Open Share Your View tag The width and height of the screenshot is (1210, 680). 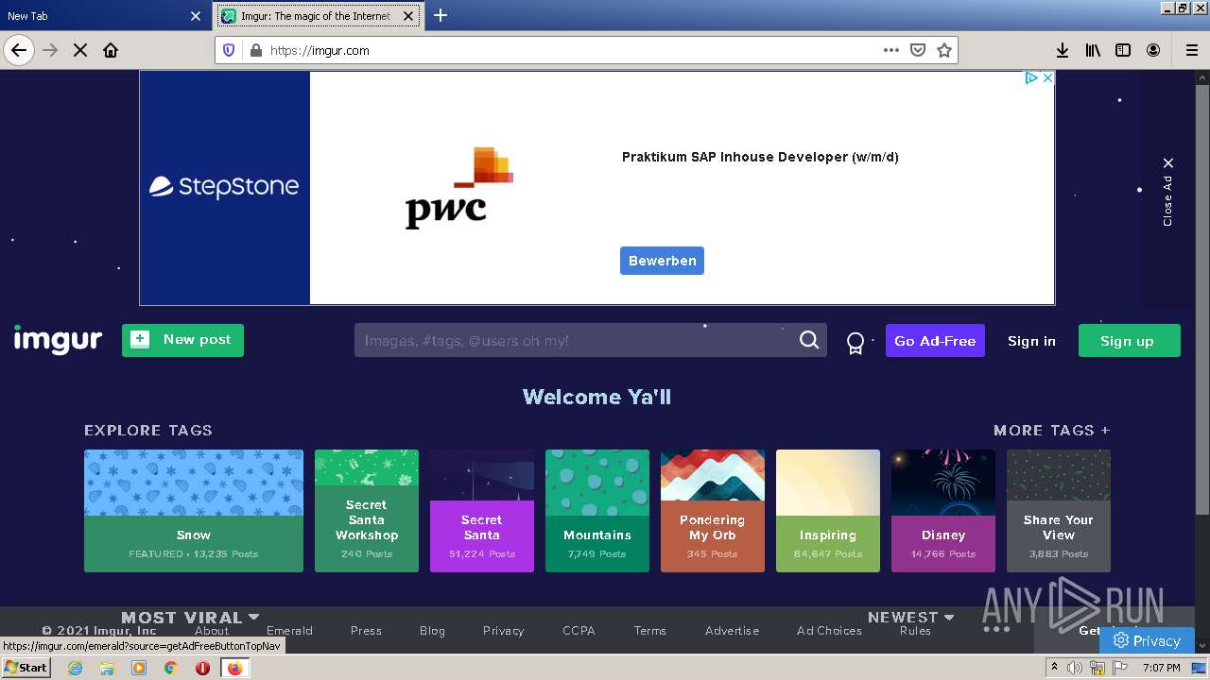(x=1059, y=511)
